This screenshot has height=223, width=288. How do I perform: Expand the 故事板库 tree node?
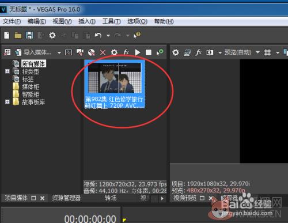click(x=7, y=102)
